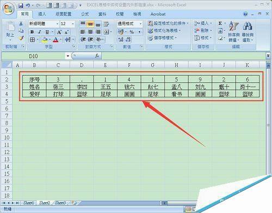Viewport: 272px width, 213px height.
Task: Toggle bold formatting
Action: coord(32,32)
